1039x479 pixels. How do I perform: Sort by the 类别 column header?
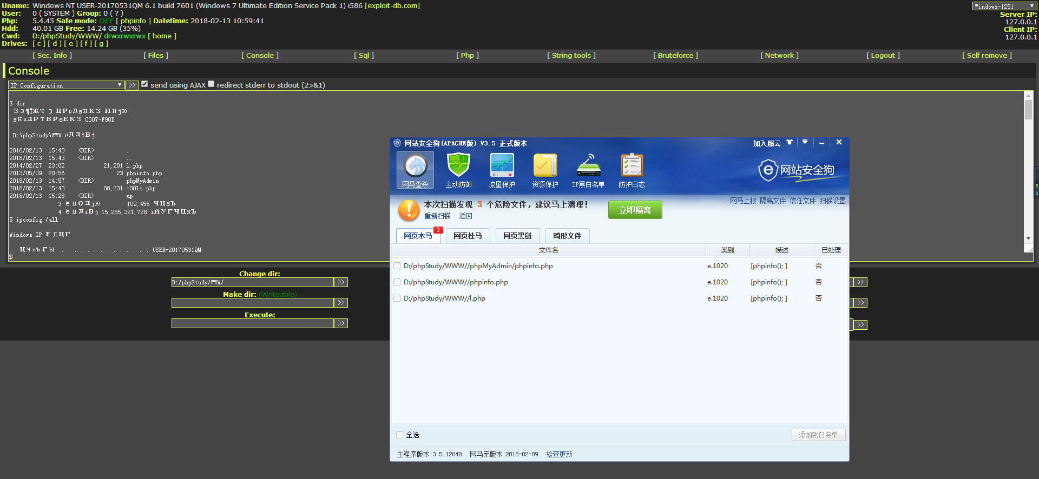pos(727,250)
